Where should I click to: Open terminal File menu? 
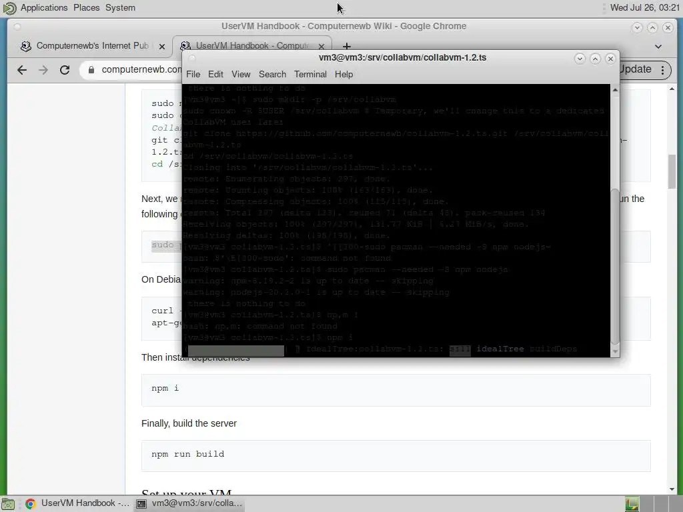193,75
